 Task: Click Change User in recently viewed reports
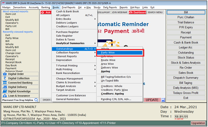tap(13, 53)
